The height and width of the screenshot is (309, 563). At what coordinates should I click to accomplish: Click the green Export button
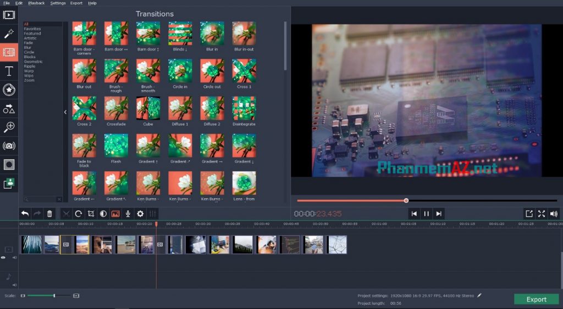537,299
